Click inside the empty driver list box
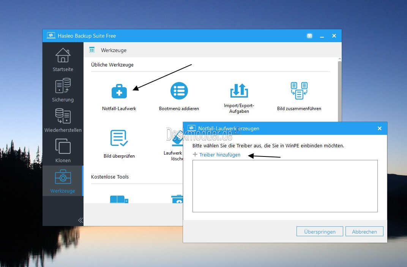Image resolution: width=407 pixels, height=267 pixels. [285, 186]
